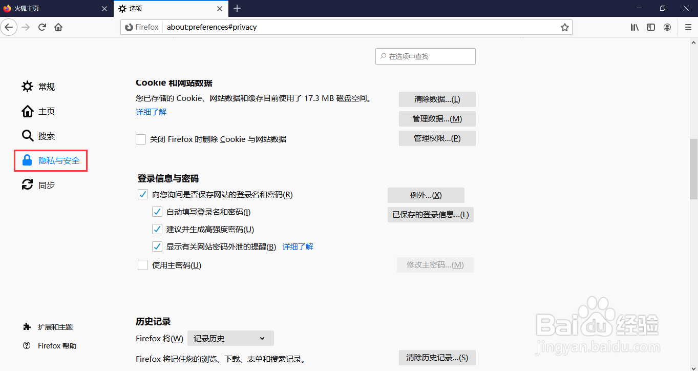Click the 历史记录 heading

(153, 322)
